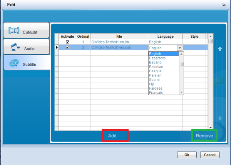The width and height of the screenshot is (231, 165).
Task: Uncheck Activate for cd1-en.sub subtitle
Action: [x=68, y=47]
